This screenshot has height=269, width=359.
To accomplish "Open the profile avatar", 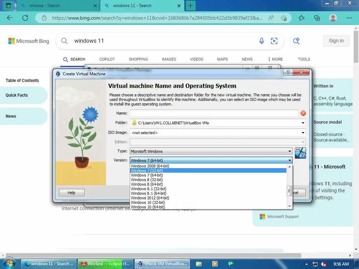I will point(333,18).
